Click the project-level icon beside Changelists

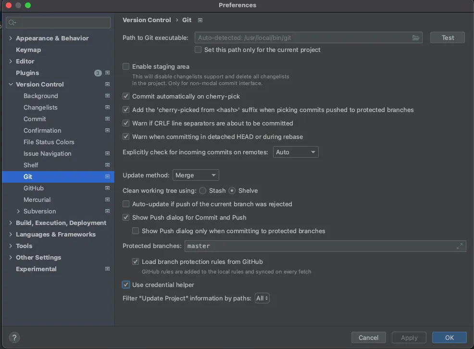pos(107,108)
